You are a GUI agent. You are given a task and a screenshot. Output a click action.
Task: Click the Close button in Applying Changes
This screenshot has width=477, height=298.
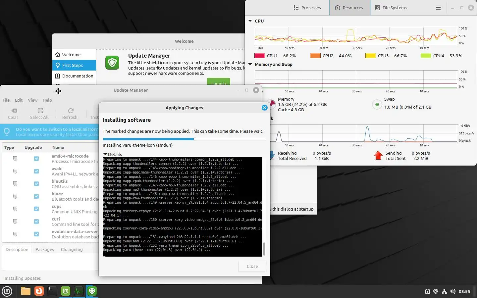click(x=252, y=266)
